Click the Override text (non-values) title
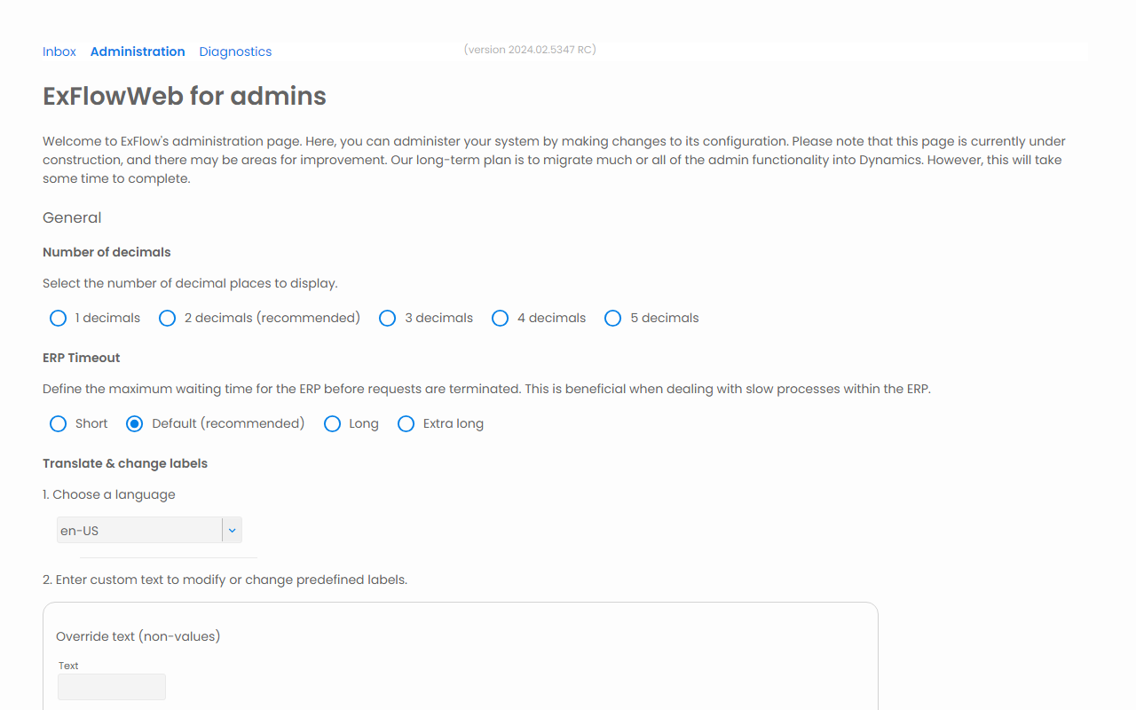This screenshot has width=1136, height=710. pos(138,636)
